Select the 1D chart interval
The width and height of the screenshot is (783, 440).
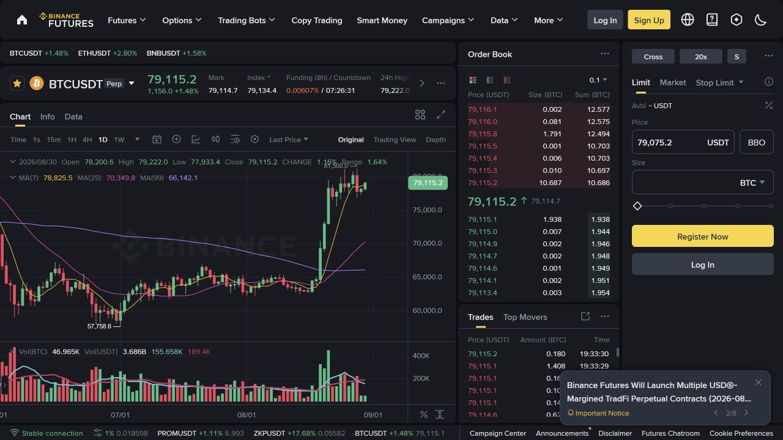(x=103, y=139)
